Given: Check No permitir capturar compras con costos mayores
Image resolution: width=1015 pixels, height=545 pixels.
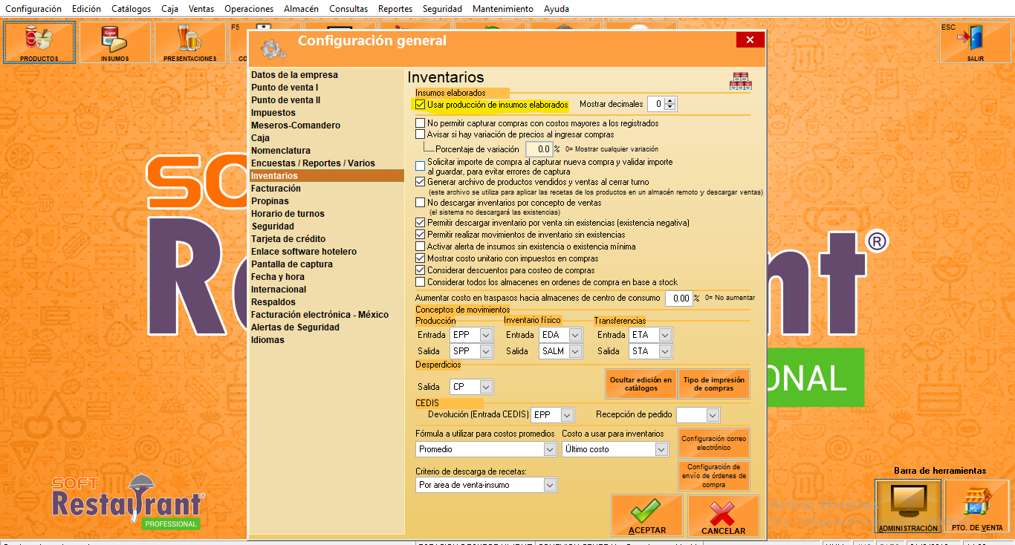Looking at the screenshot, I should tap(421, 123).
